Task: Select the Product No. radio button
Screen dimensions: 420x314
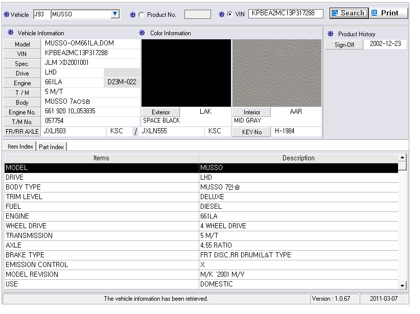Action: (x=142, y=15)
